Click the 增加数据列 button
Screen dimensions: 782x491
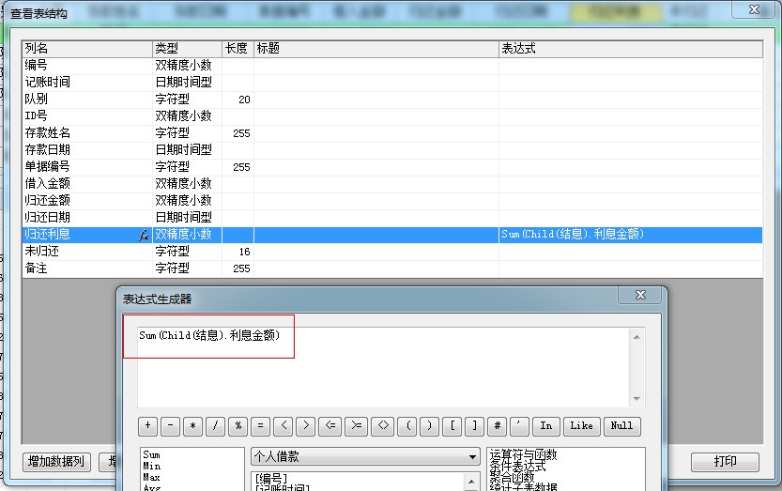click(x=56, y=462)
